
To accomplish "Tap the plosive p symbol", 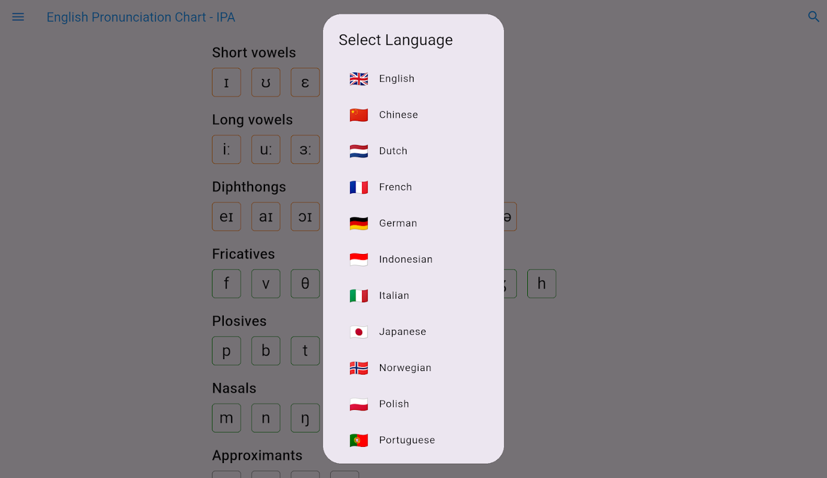I will pyautogui.click(x=226, y=351).
